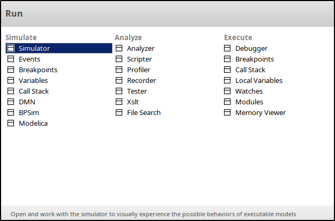
Task: Click the icon beside Profiler
Action: (x=119, y=70)
